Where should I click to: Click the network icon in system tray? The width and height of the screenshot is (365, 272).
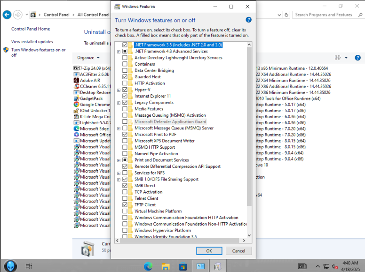click(326, 266)
